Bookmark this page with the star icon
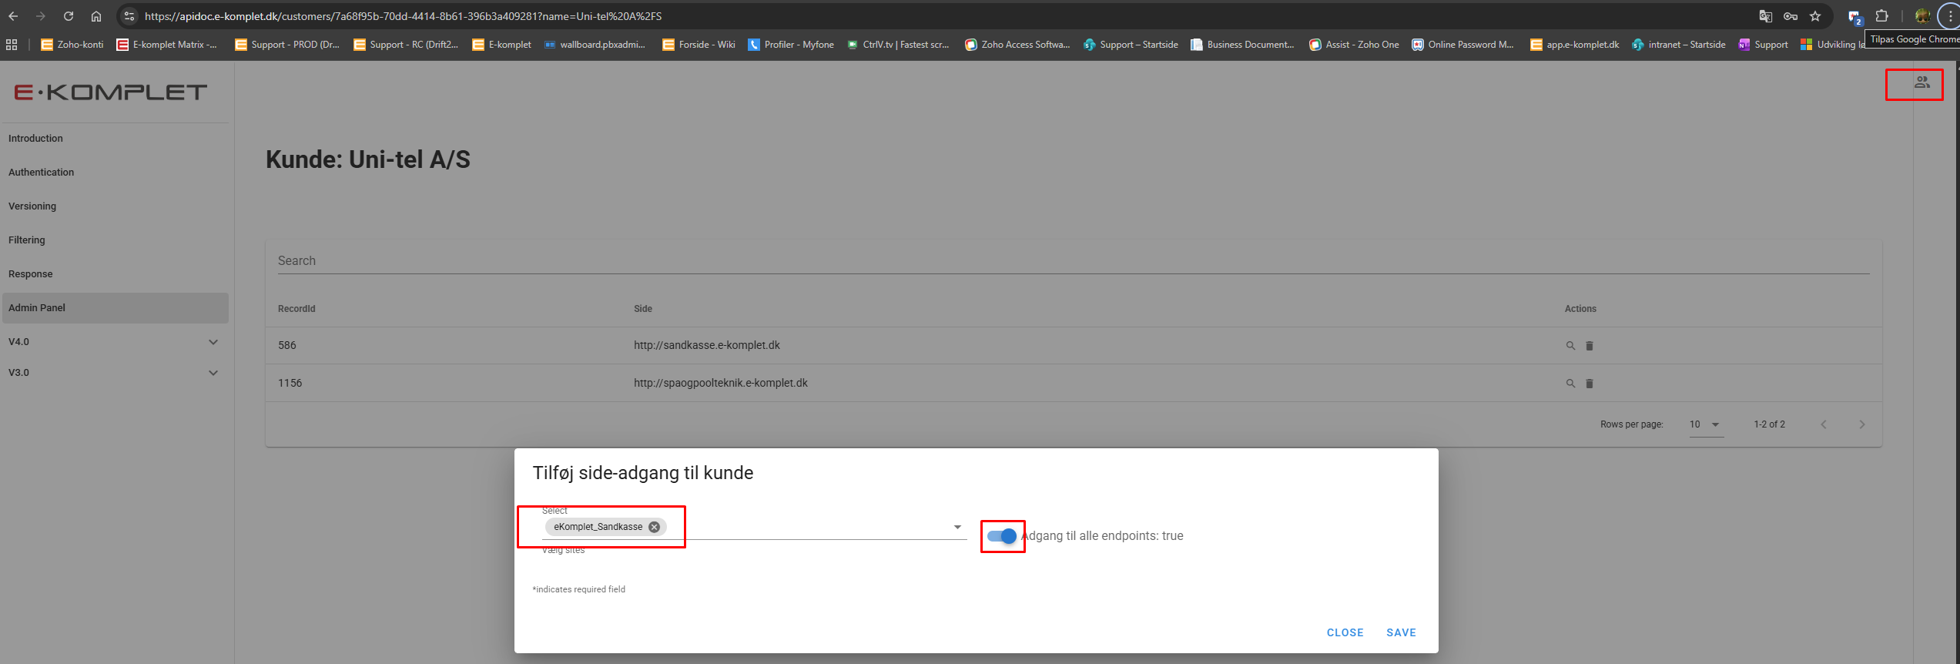The width and height of the screenshot is (1960, 664). click(x=1815, y=16)
